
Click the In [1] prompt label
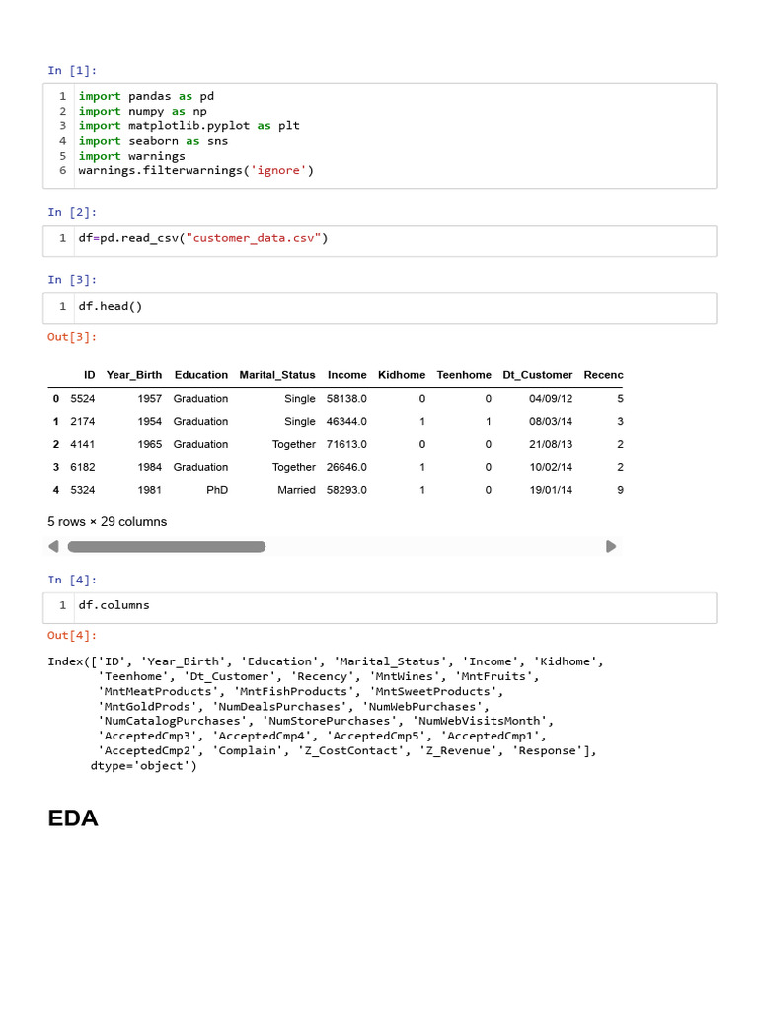(72, 70)
